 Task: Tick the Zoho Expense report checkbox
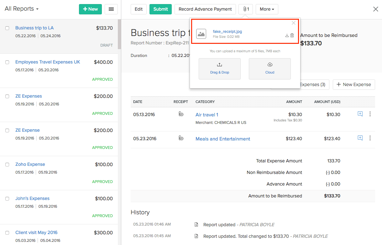7,165
